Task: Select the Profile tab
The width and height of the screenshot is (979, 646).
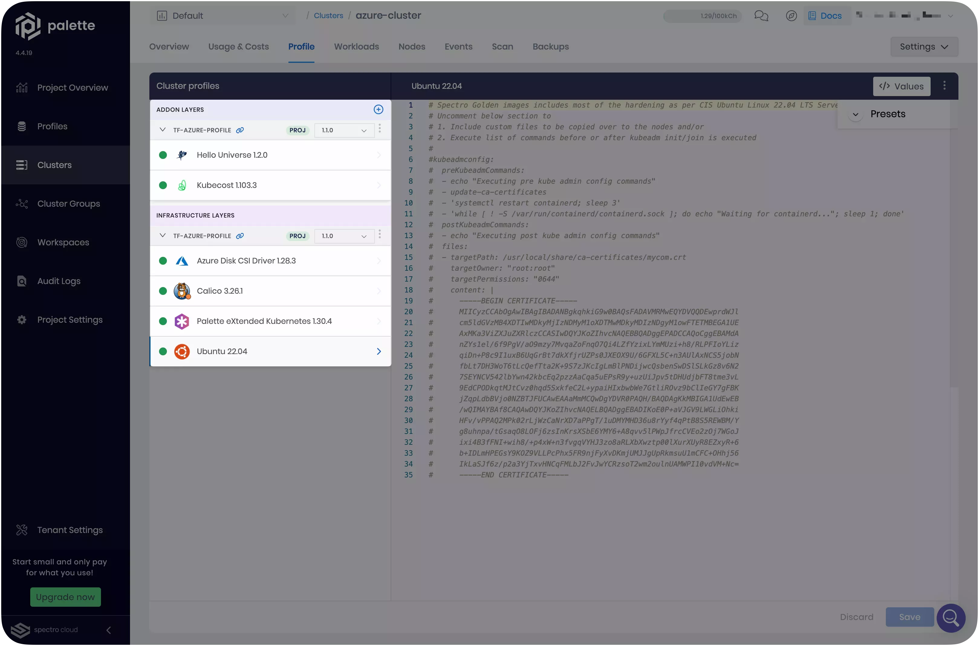Action: coord(301,47)
